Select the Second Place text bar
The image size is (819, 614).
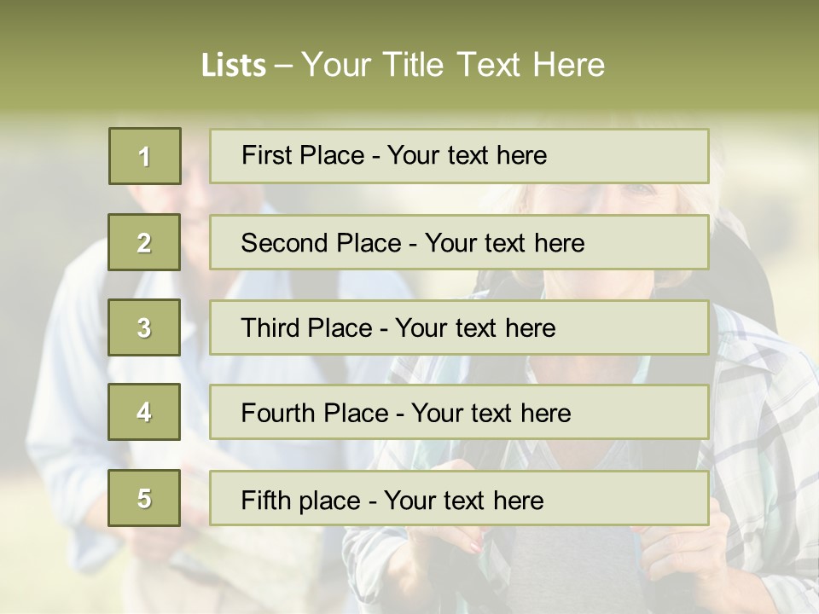[x=459, y=242]
